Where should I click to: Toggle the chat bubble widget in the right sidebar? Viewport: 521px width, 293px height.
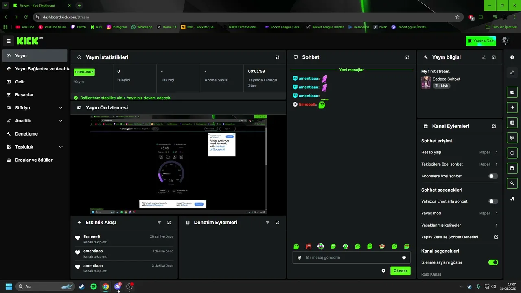coord(512,138)
